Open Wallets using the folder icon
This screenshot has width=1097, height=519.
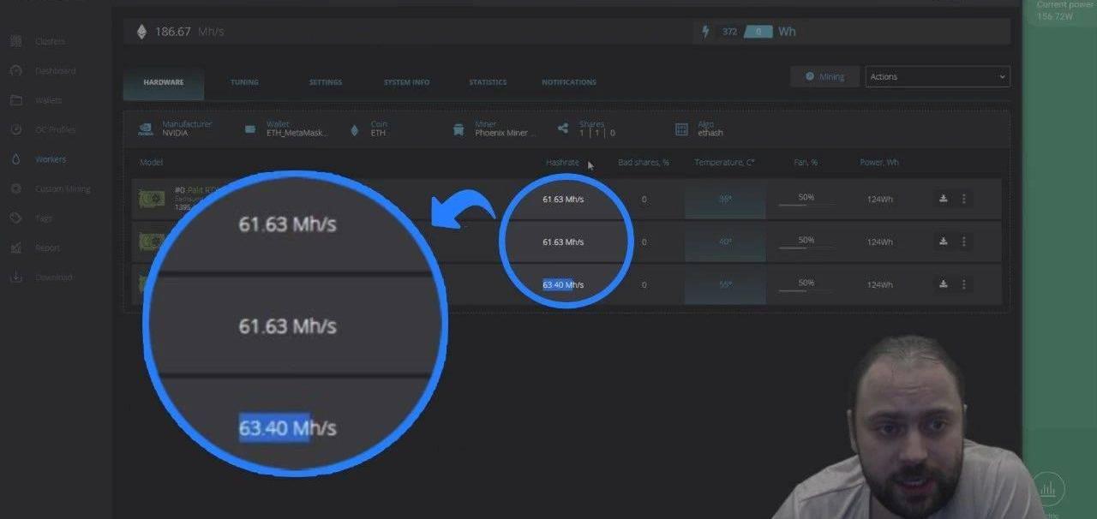[15, 100]
